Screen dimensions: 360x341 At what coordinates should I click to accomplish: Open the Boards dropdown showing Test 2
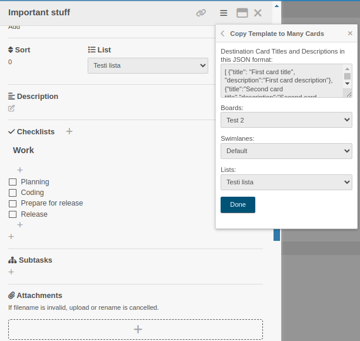[x=286, y=120]
